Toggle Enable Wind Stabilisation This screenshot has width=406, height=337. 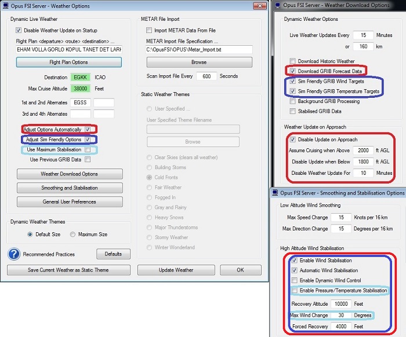click(x=295, y=261)
